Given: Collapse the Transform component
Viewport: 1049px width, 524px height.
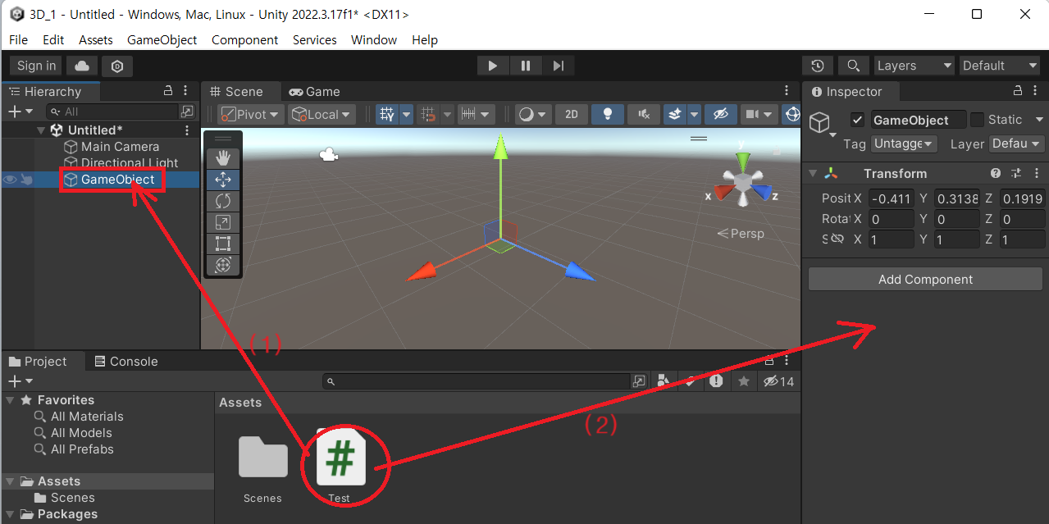Looking at the screenshot, I should click(x=813, y=174).
